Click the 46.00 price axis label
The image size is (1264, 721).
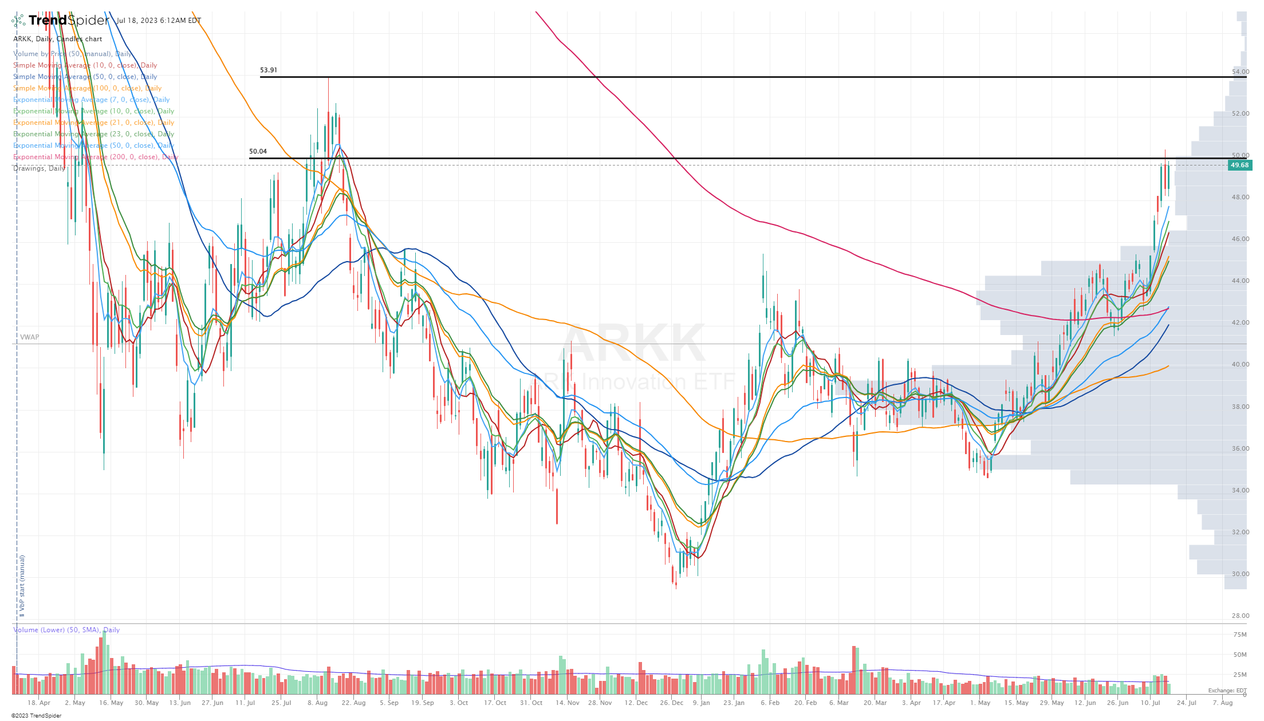click(x=1241, y=239)
